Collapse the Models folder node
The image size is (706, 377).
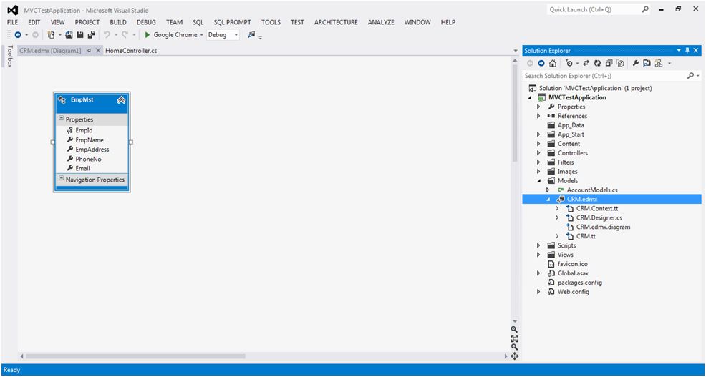538,181
